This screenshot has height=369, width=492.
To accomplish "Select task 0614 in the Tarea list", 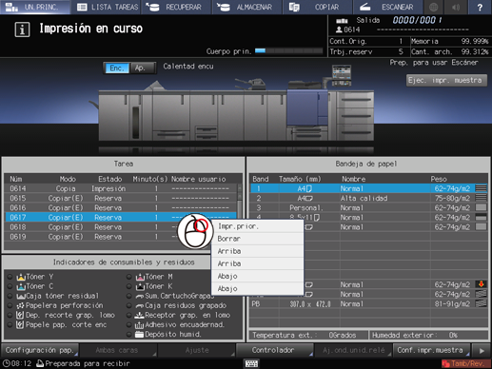I will (120, 188).
